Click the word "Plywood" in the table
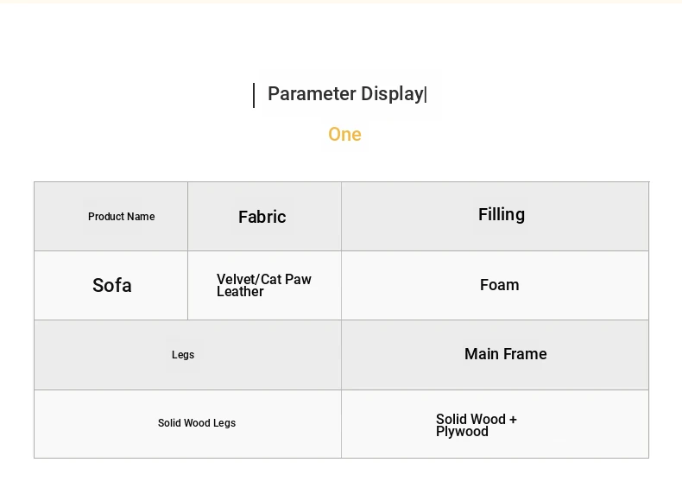The image size is (682, 494). (x=462, y=432)
